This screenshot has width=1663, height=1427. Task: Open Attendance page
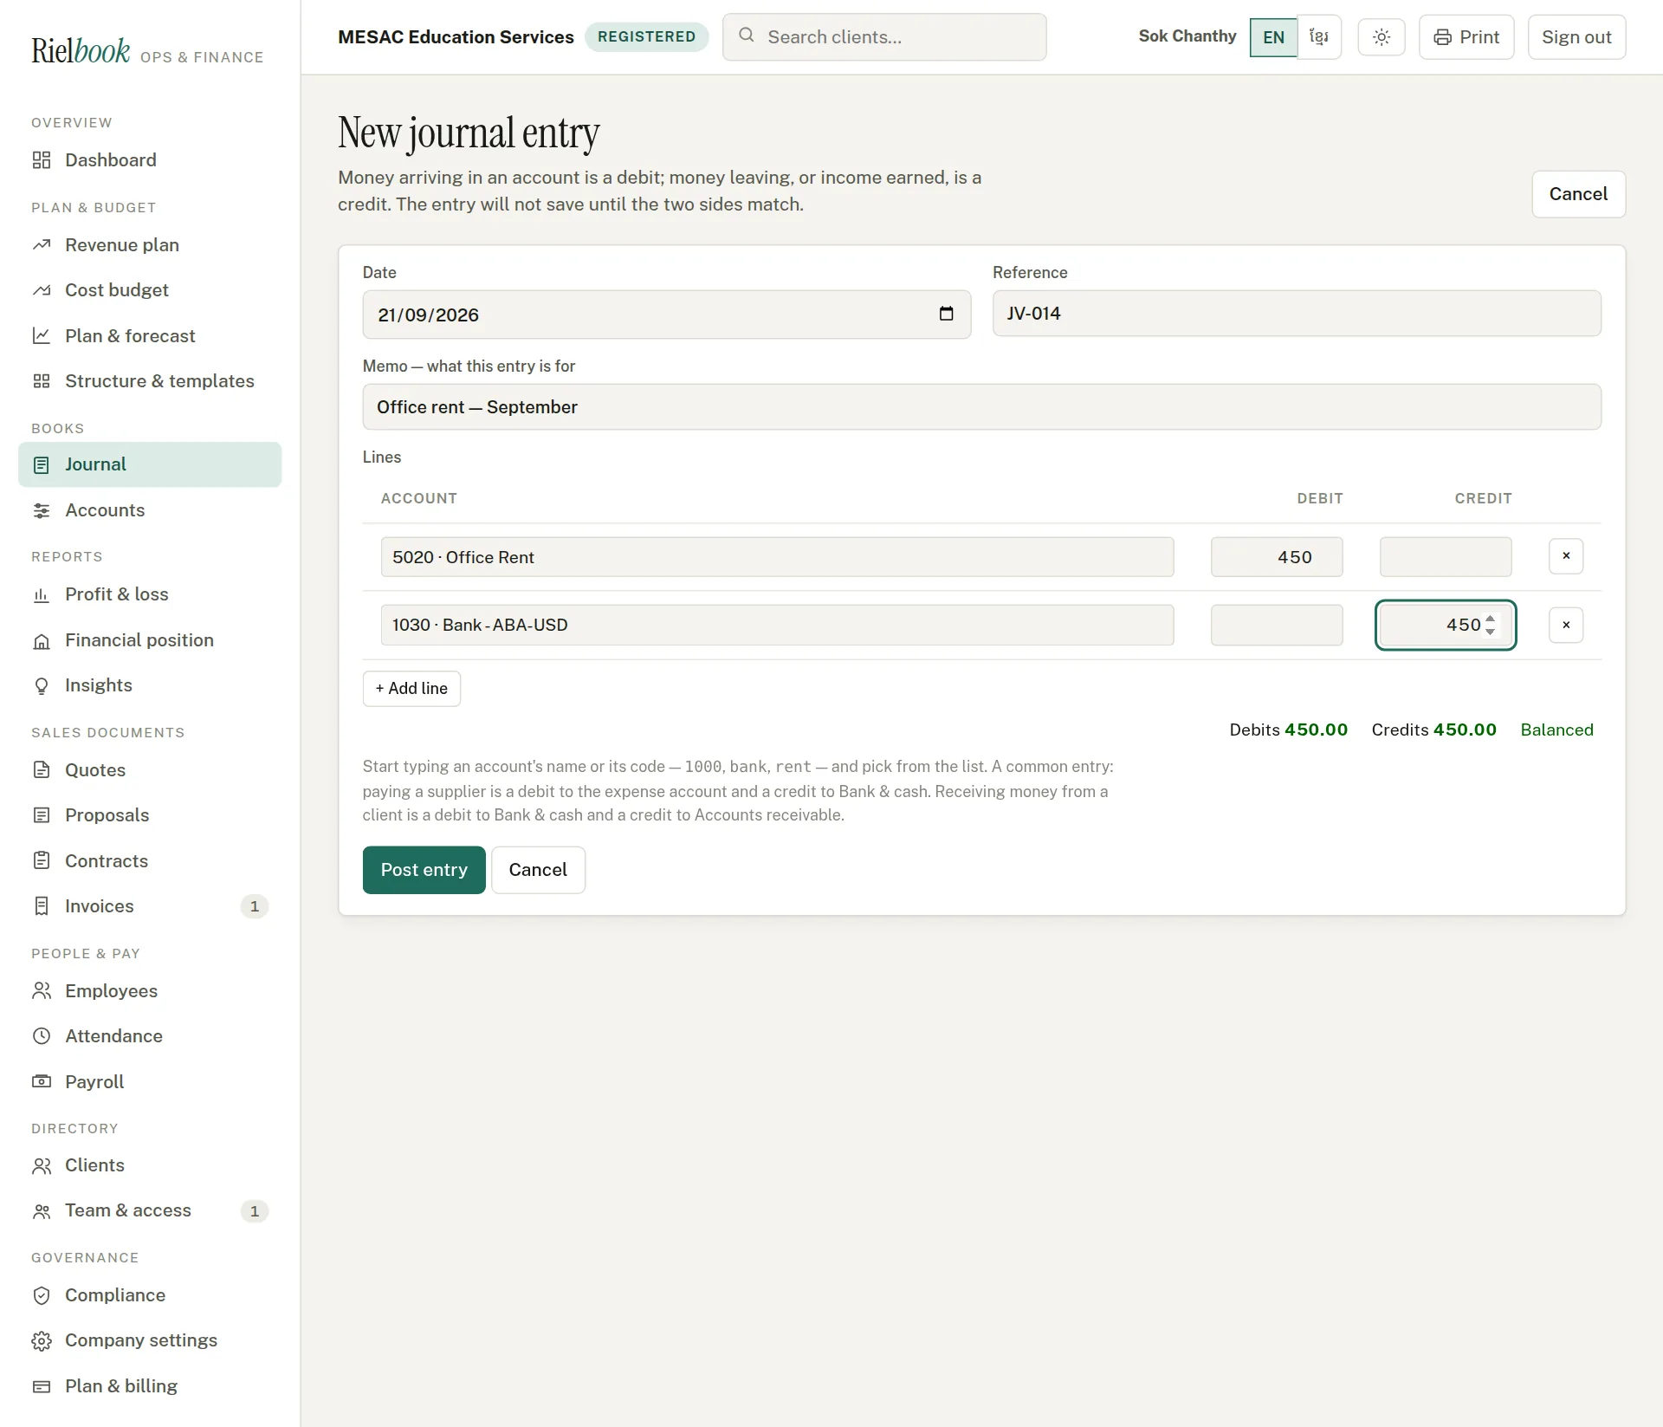tap(150, 1036)
